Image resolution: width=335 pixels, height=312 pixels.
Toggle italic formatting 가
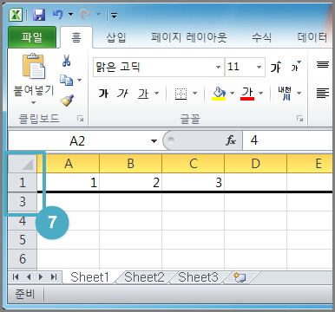122,93
